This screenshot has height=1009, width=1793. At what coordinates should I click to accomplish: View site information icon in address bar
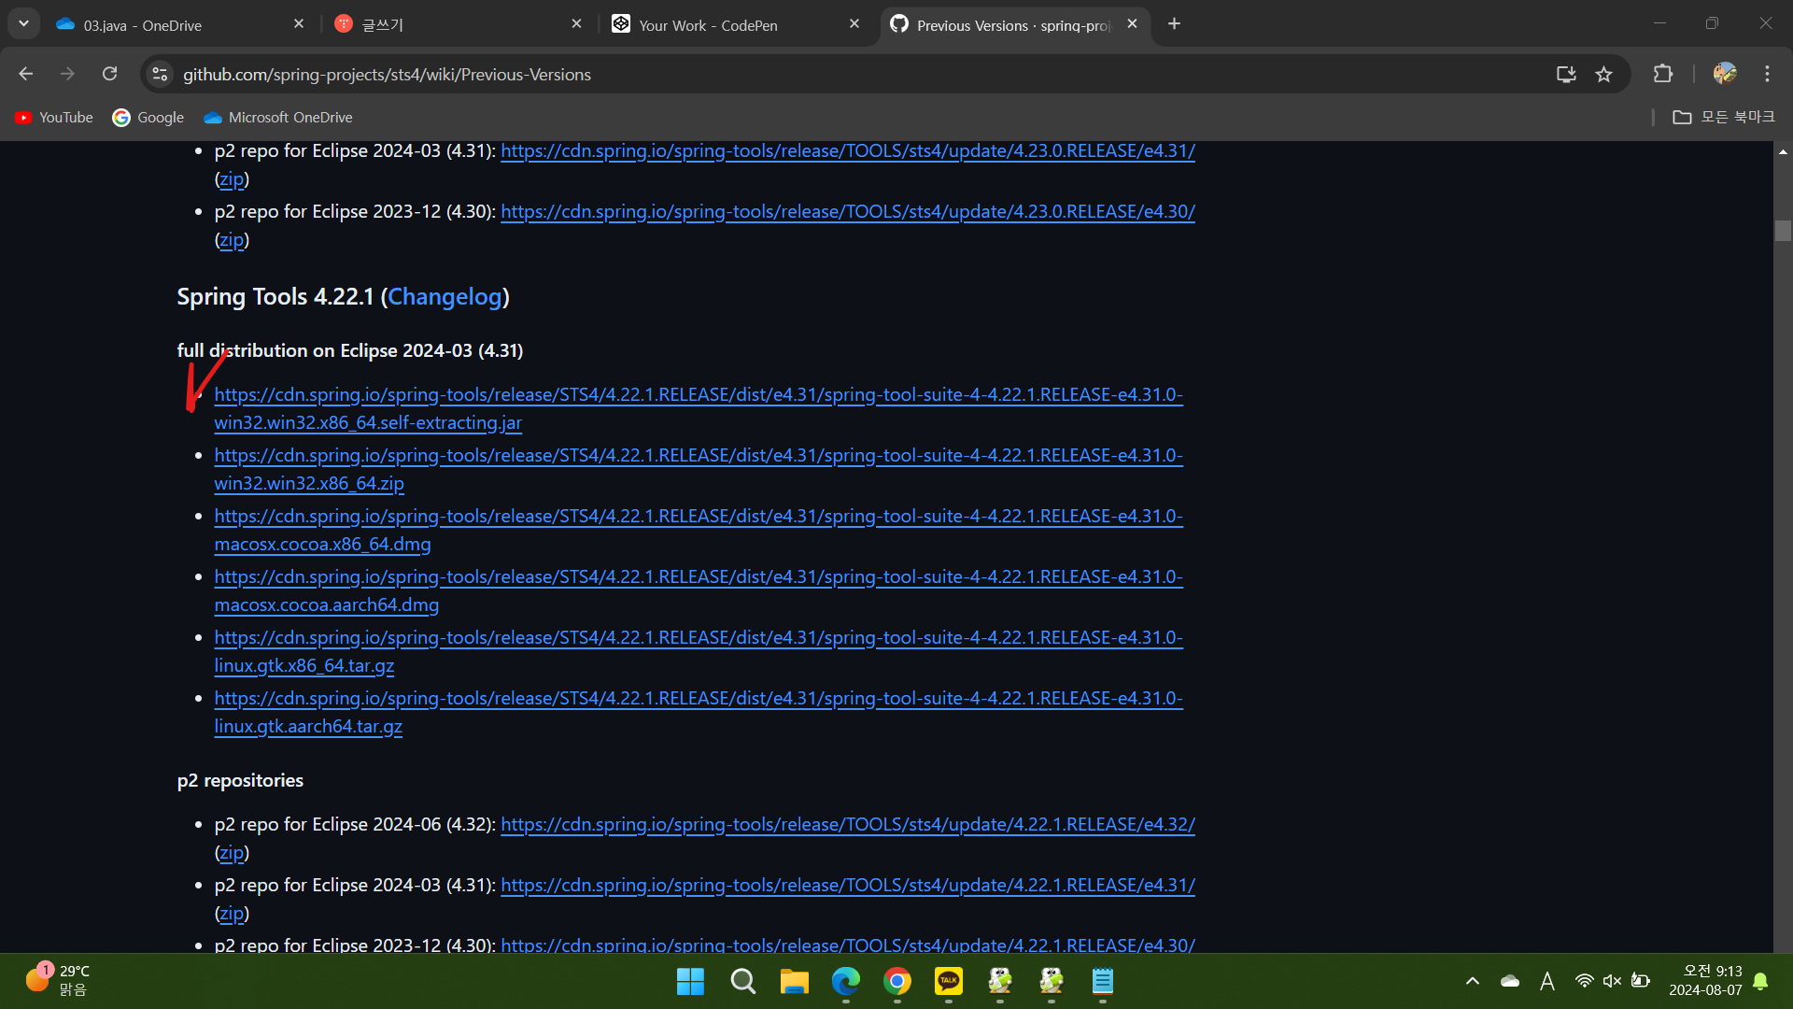[x=161, y=74]
